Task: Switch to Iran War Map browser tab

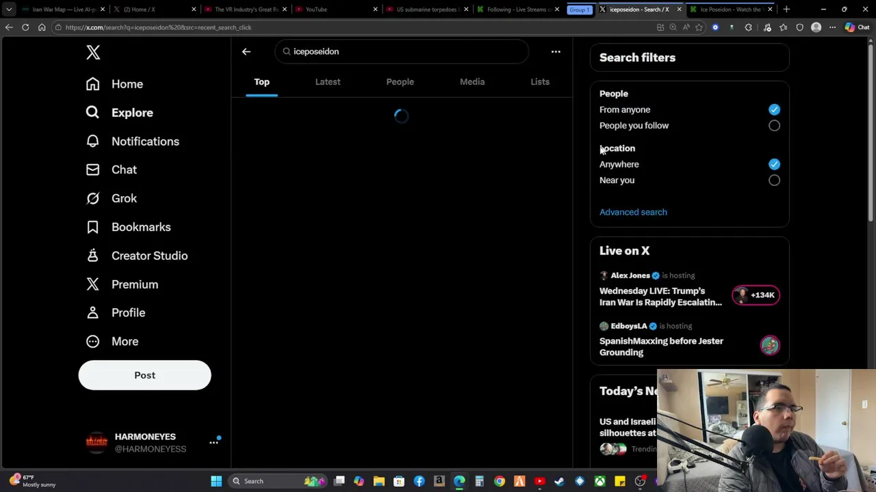Action: click(62, 10)
